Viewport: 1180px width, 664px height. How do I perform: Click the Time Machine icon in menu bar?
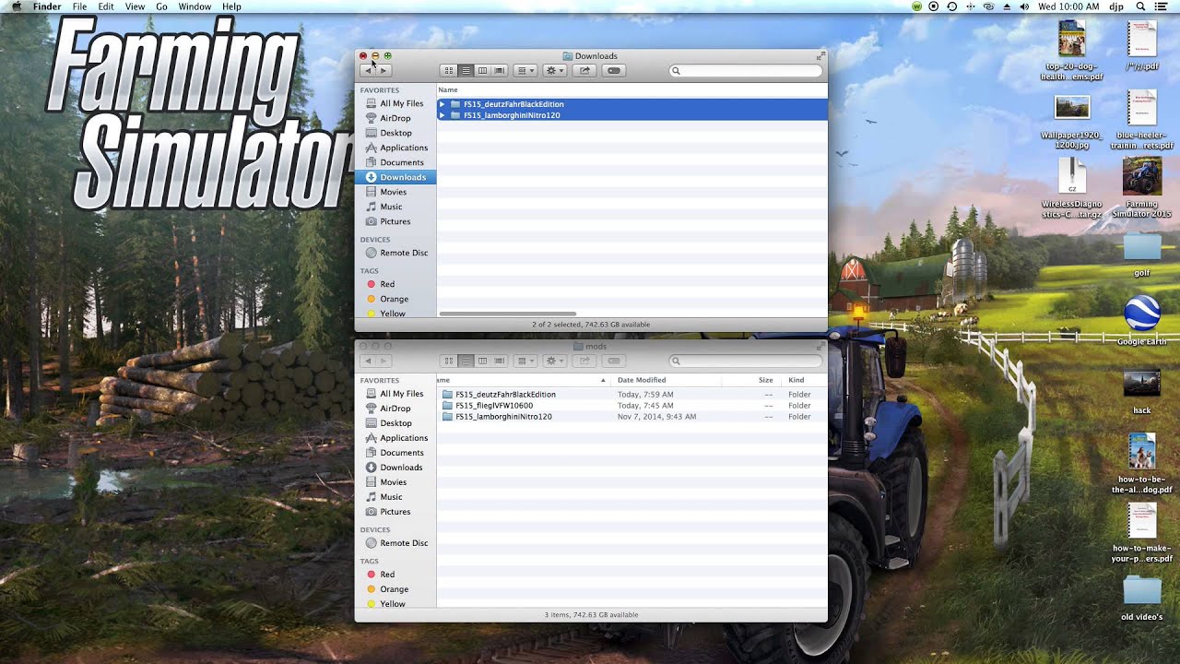[x=951, y=6]
